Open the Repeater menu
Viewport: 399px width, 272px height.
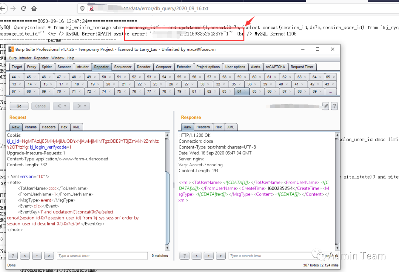[x=41, y=58]
